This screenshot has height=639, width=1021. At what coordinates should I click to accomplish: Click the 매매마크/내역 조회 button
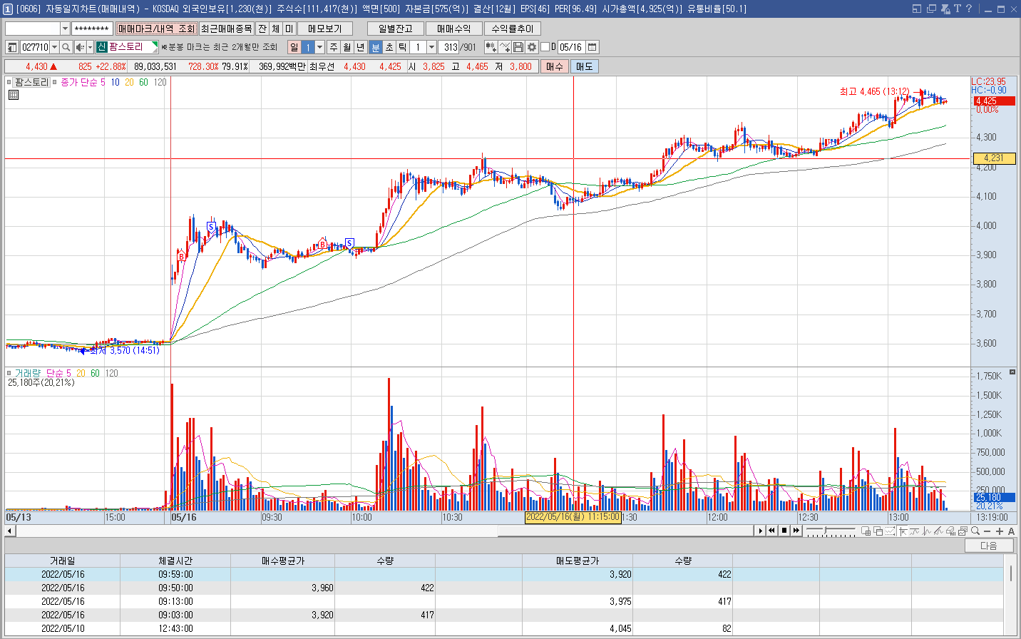(156, 29)
